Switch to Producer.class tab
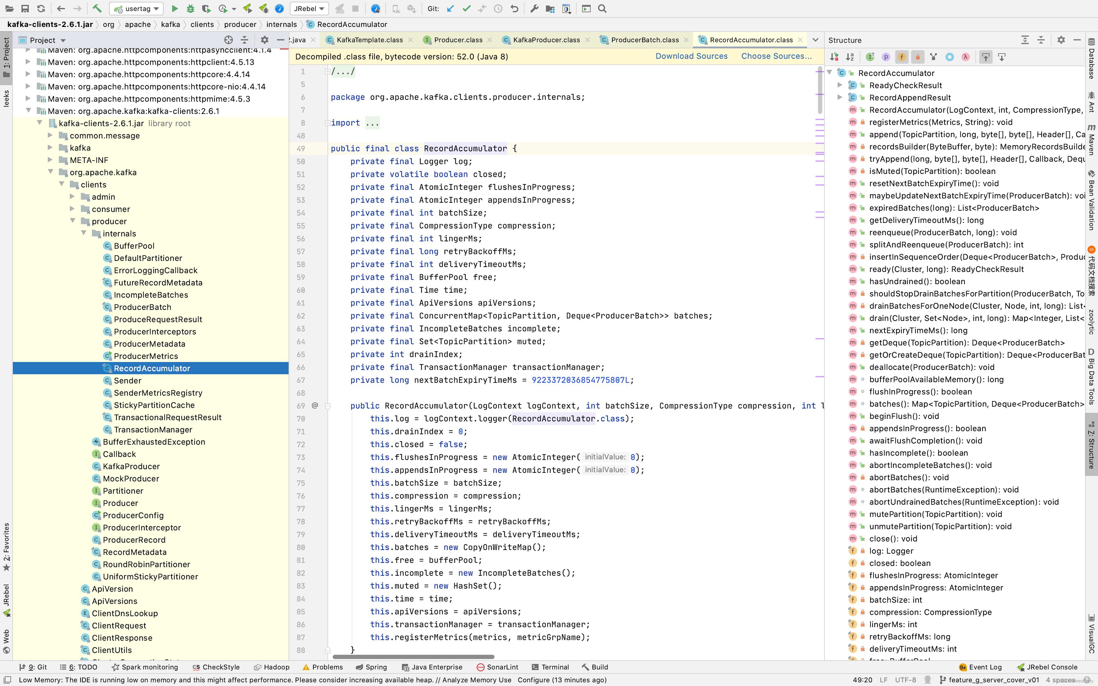The width and height of the screenshot is (1098, 686). point(458,40)
